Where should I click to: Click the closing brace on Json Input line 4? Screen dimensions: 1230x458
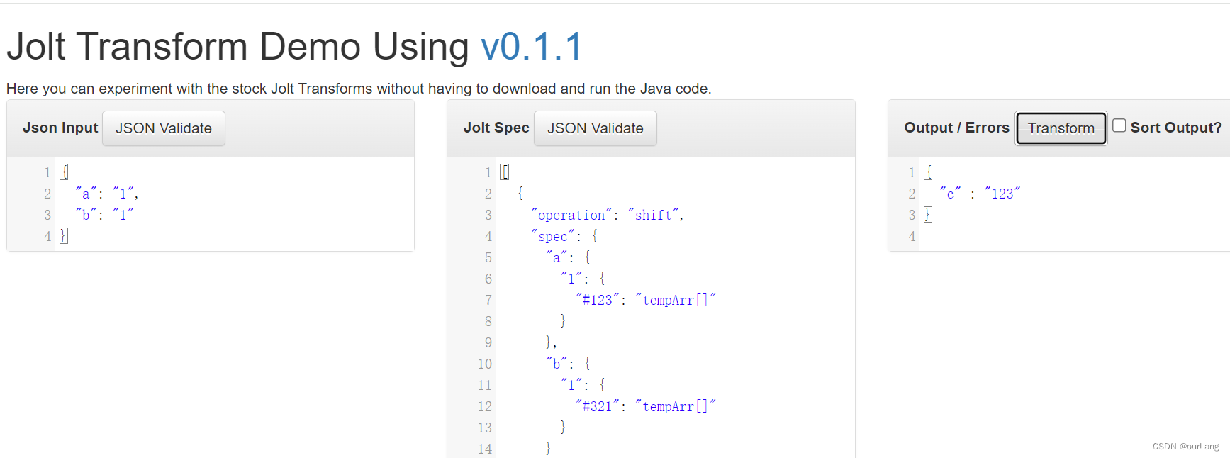click(x=64, y=236)
